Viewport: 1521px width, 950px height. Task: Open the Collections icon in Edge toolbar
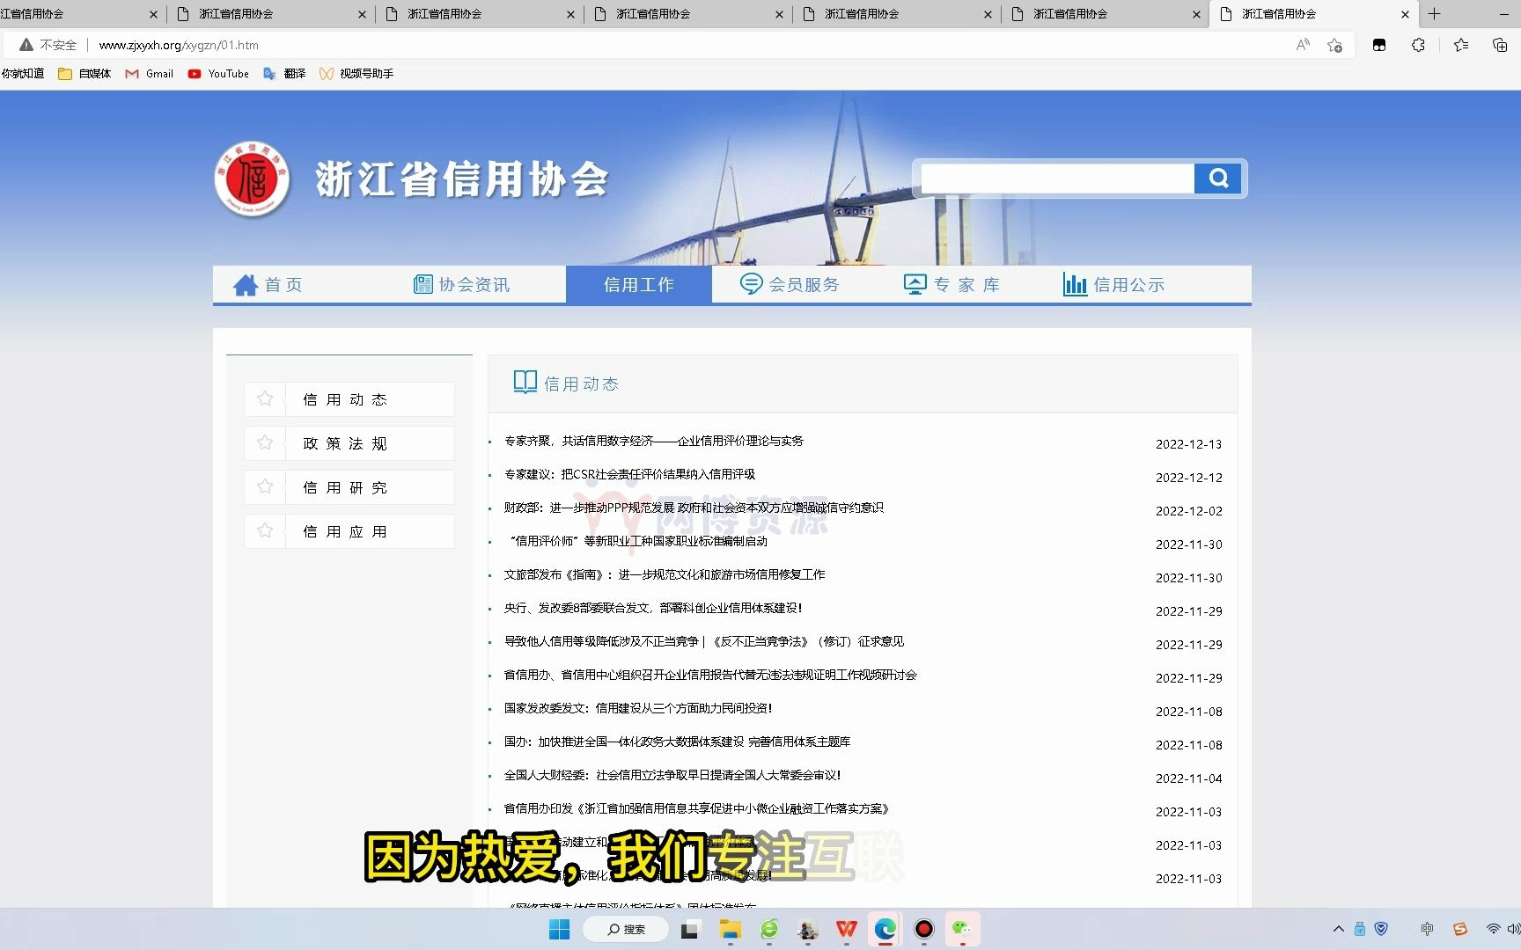[x=1460, y=44]
